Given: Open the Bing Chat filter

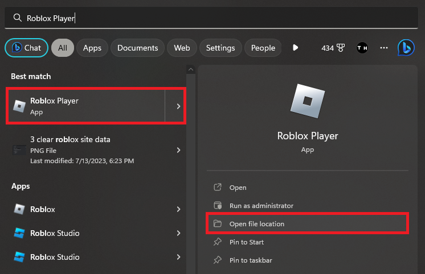Looking at the screenshot, I should tap(26, 48).
